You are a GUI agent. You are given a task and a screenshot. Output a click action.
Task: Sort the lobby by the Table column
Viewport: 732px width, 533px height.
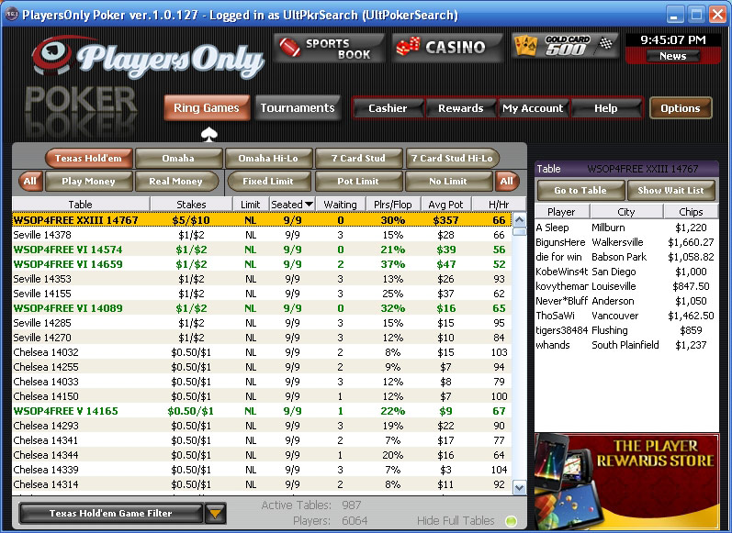[x=81, y=205]
